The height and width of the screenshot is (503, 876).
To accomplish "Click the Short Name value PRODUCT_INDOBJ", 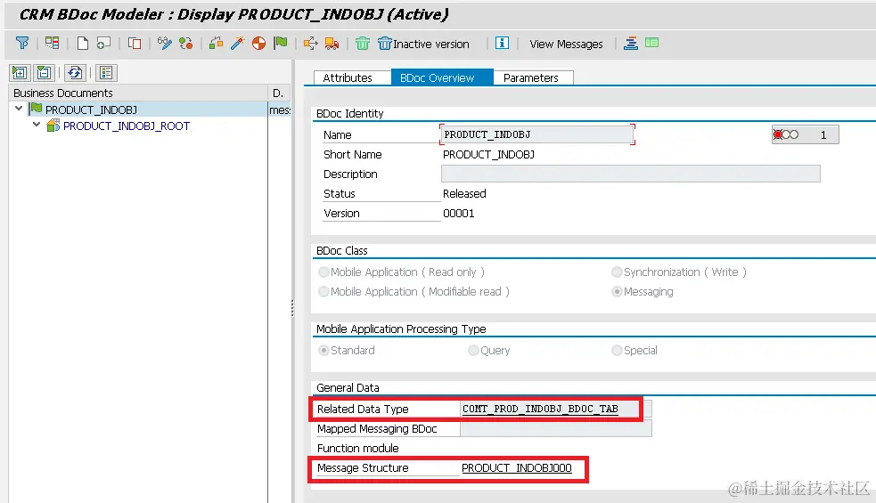I will [x=489, y=155].
